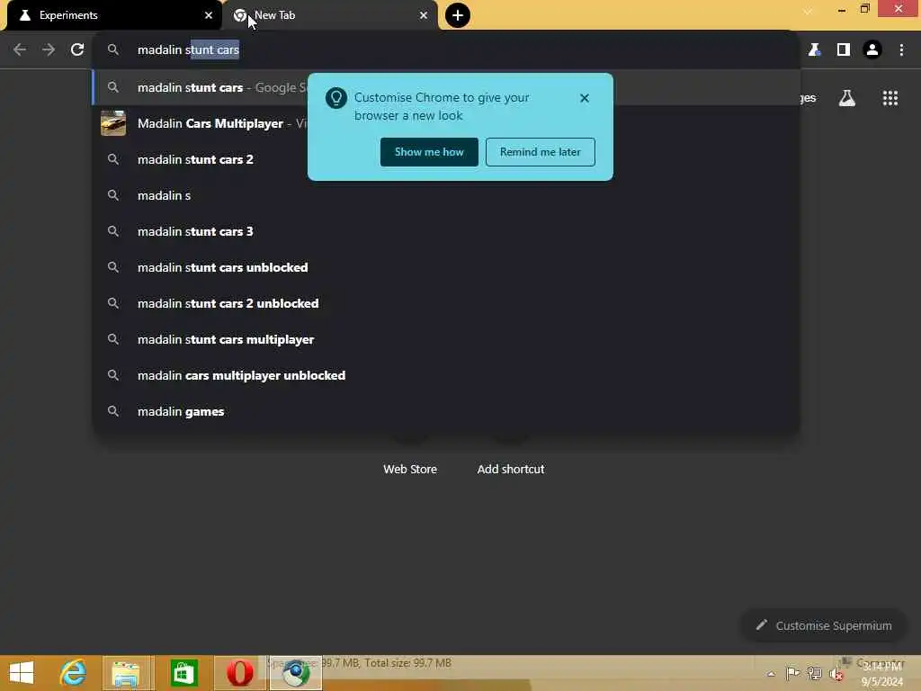Pick suggestion madalin stunt cars 2 unblocked
Image resolution: width=921 pixels, height=691 pixels.
click(446, 303)
